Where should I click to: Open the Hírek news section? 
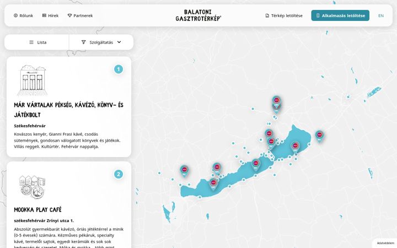tap(50, 15)
